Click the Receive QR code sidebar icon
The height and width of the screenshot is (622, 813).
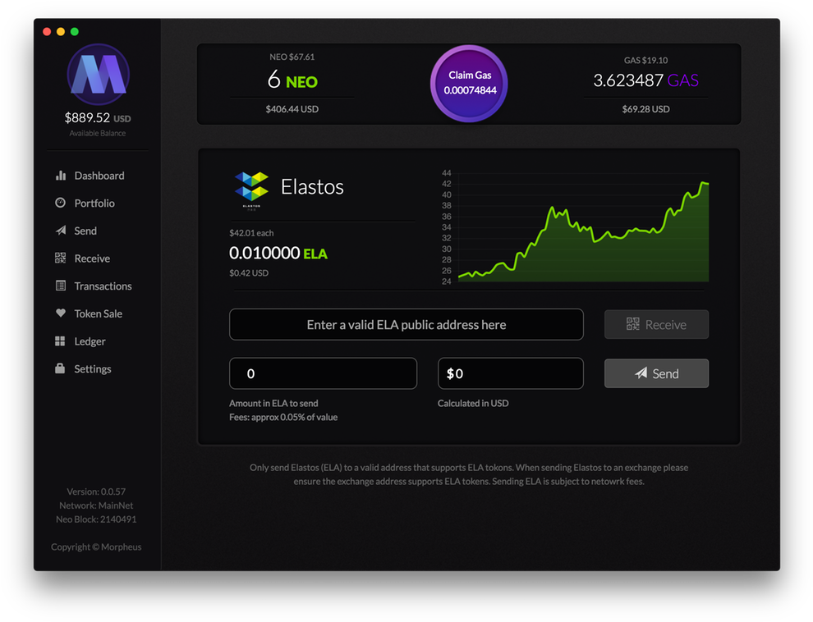[x=61, y=258]
